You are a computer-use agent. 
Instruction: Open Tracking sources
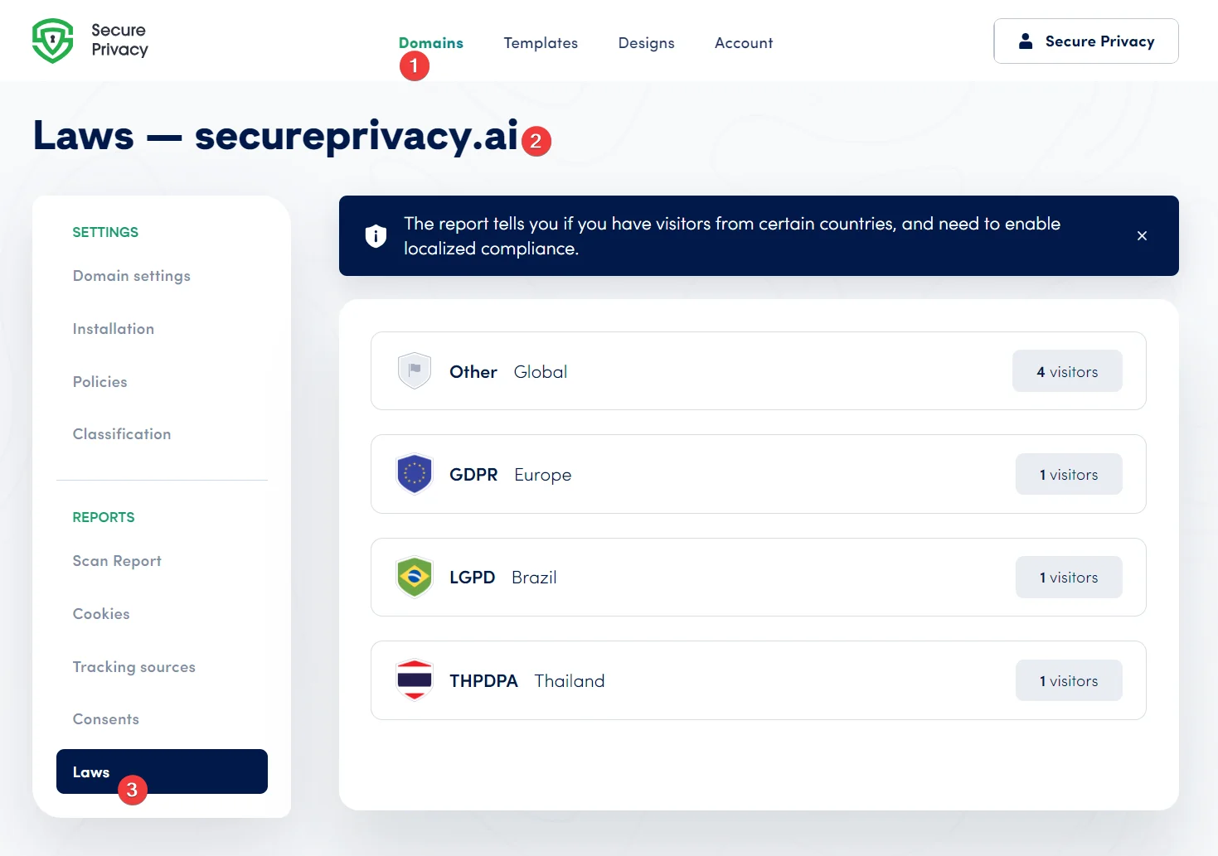point(133,666)
